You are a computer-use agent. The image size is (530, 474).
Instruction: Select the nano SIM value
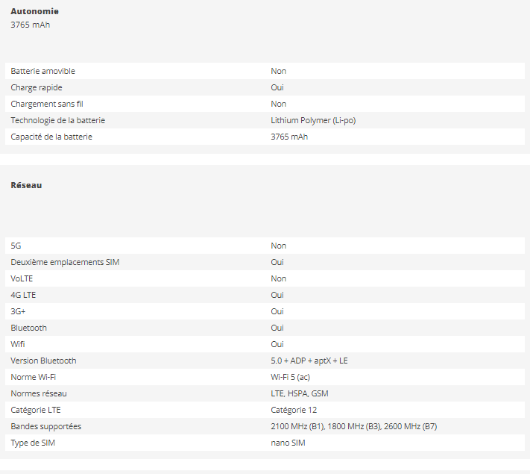pyautogui.click(x=288, y=443)
